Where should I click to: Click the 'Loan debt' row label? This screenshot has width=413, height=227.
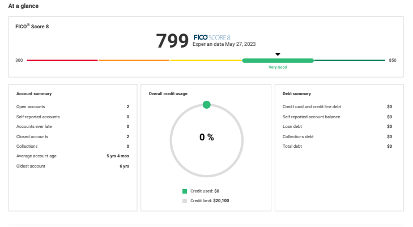click(292, 127)
